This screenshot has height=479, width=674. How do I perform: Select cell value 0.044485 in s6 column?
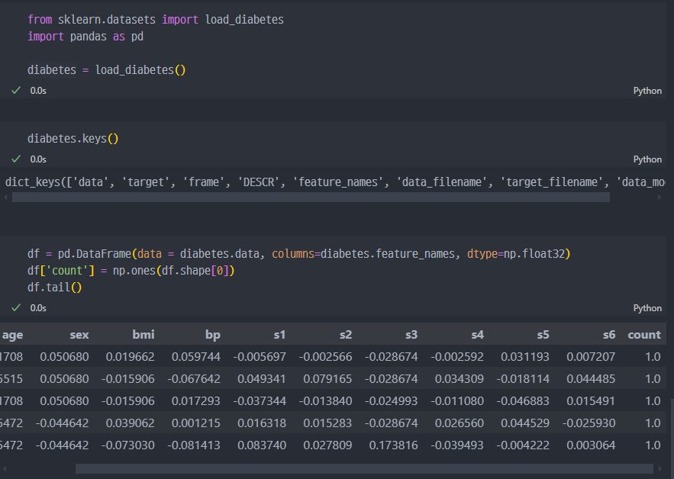pos(591,379)
